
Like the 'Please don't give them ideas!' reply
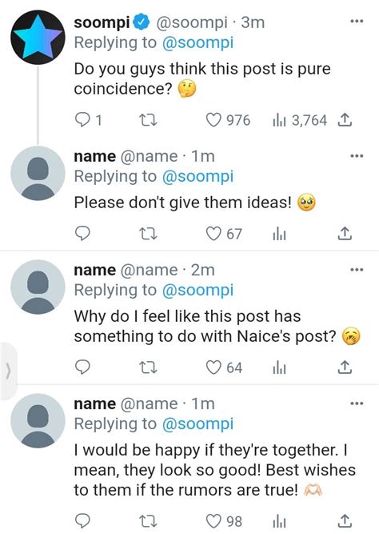coord(213,234)
